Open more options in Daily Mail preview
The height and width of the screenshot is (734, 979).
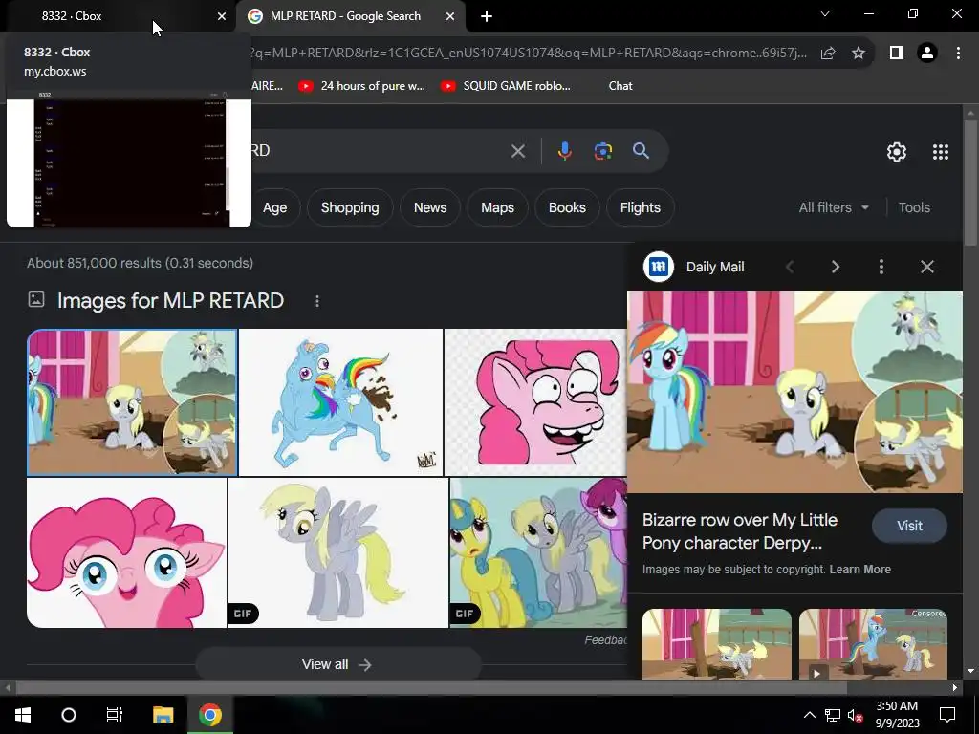pos(881,268)
